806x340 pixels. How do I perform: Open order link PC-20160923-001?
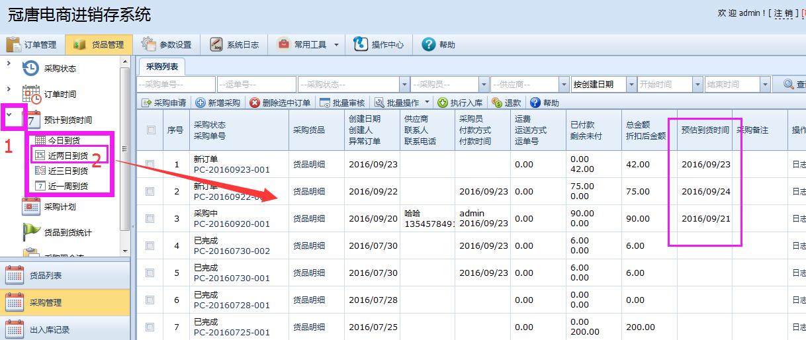(232, 169)
